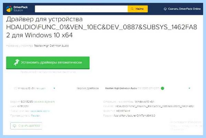Select the INF file name HDXRT4.inf
This screenshot has width=206, height=138.
point(123,111)
